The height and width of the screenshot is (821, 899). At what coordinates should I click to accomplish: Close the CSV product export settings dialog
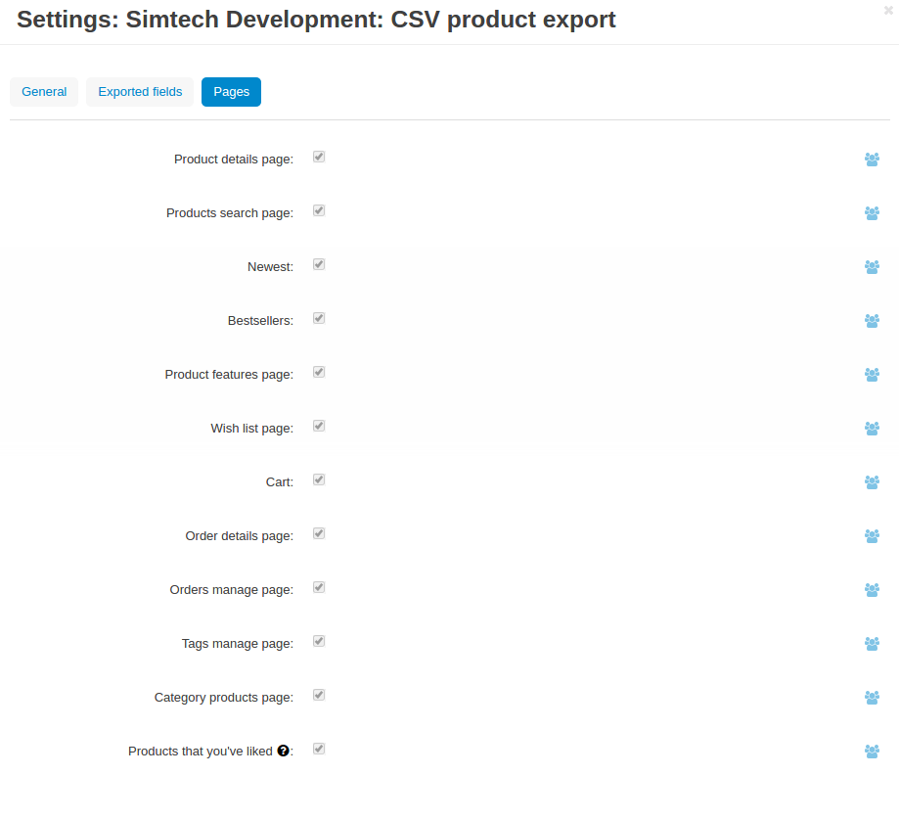tap(888, 11)
